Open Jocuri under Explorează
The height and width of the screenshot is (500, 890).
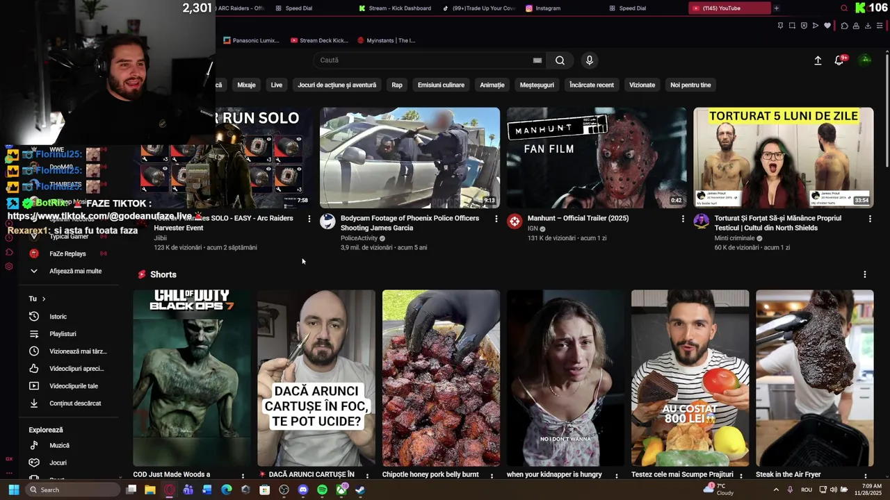coord(68,462)
